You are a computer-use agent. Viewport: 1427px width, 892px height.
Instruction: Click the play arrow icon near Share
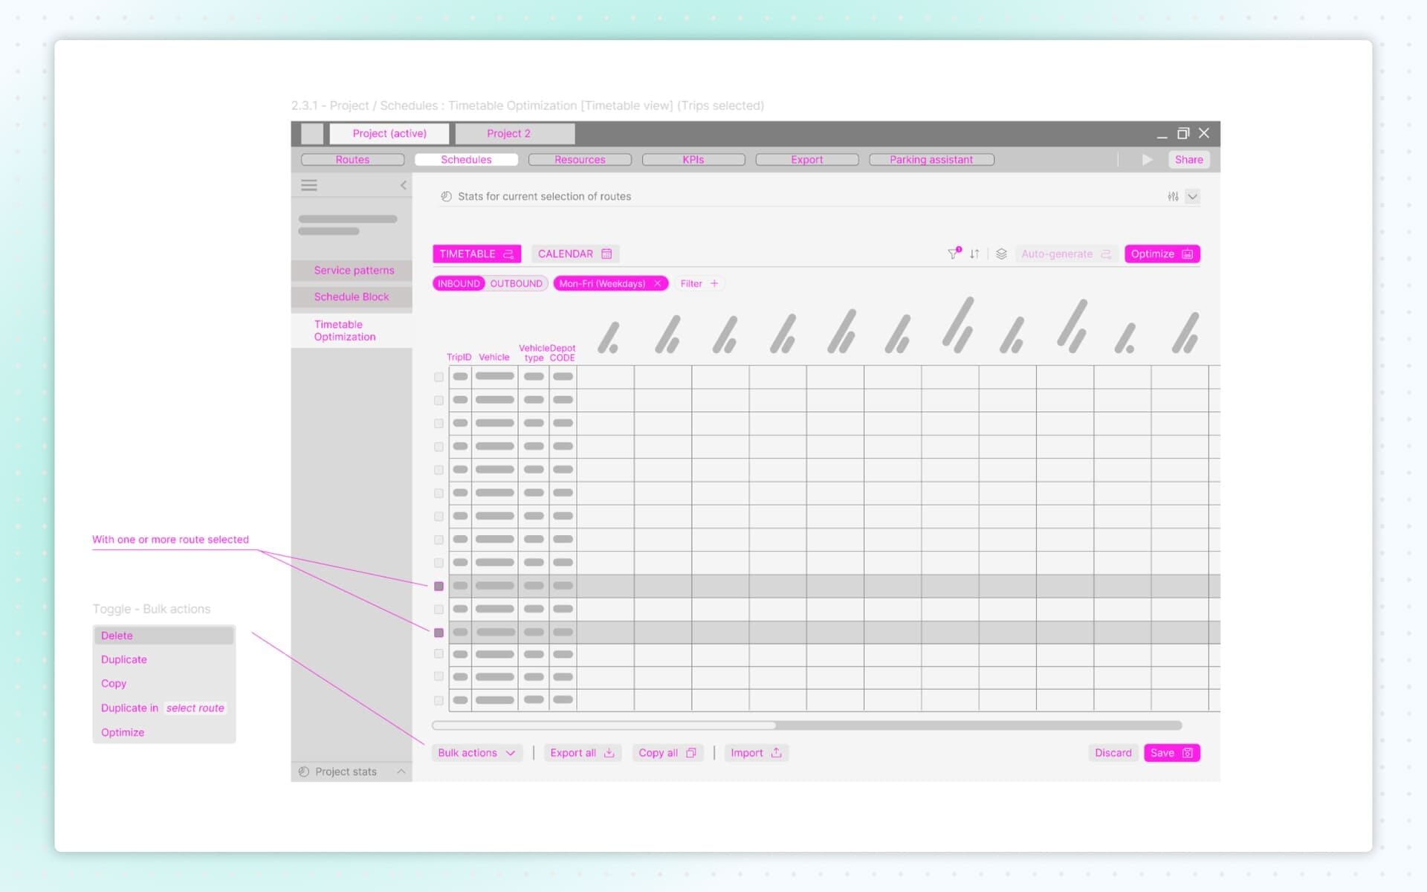tap(1146, 159)
